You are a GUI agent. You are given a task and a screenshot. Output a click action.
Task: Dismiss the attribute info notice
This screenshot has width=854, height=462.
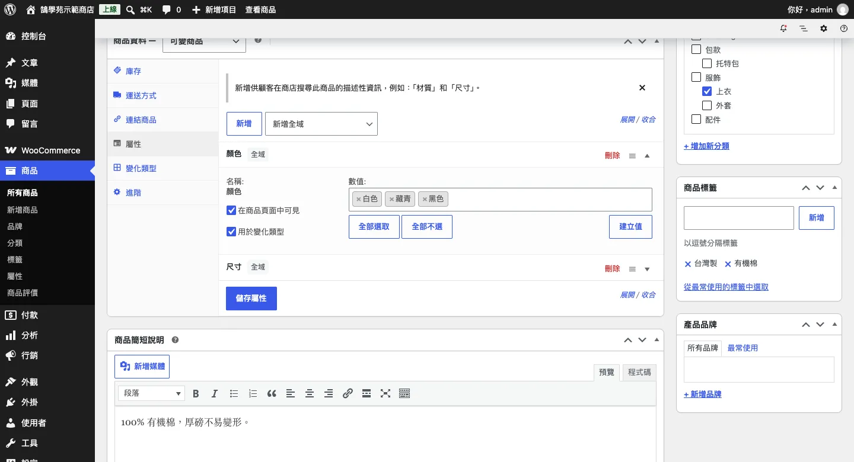point(642,88)
